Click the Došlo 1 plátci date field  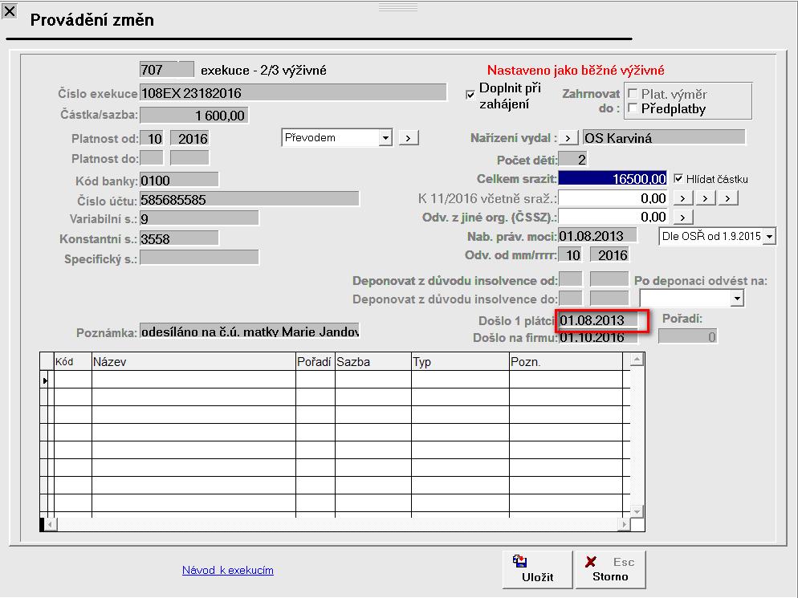(598, 320)
